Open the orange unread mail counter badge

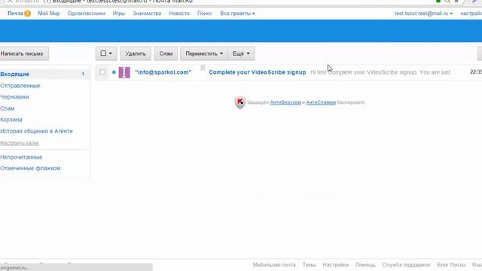point(27,14)
